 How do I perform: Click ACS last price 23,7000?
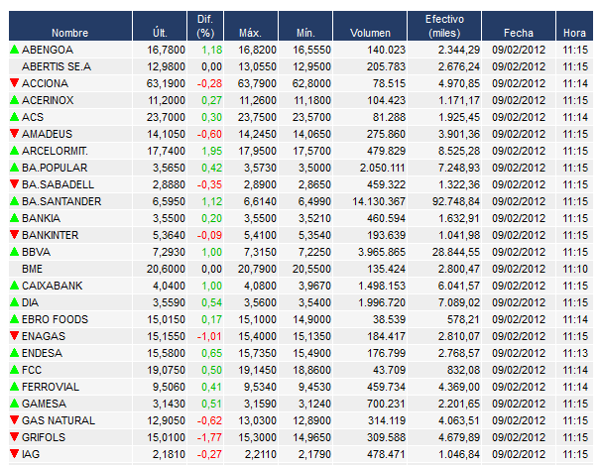(166, 117)
